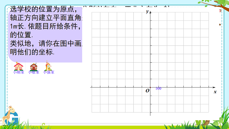Click the y axis label
This screenshot has width=229, height=129.
point(147,12)
